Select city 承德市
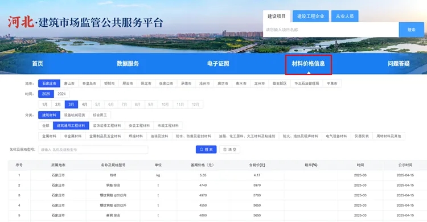 pyautogui.click(x=186, y=83)
